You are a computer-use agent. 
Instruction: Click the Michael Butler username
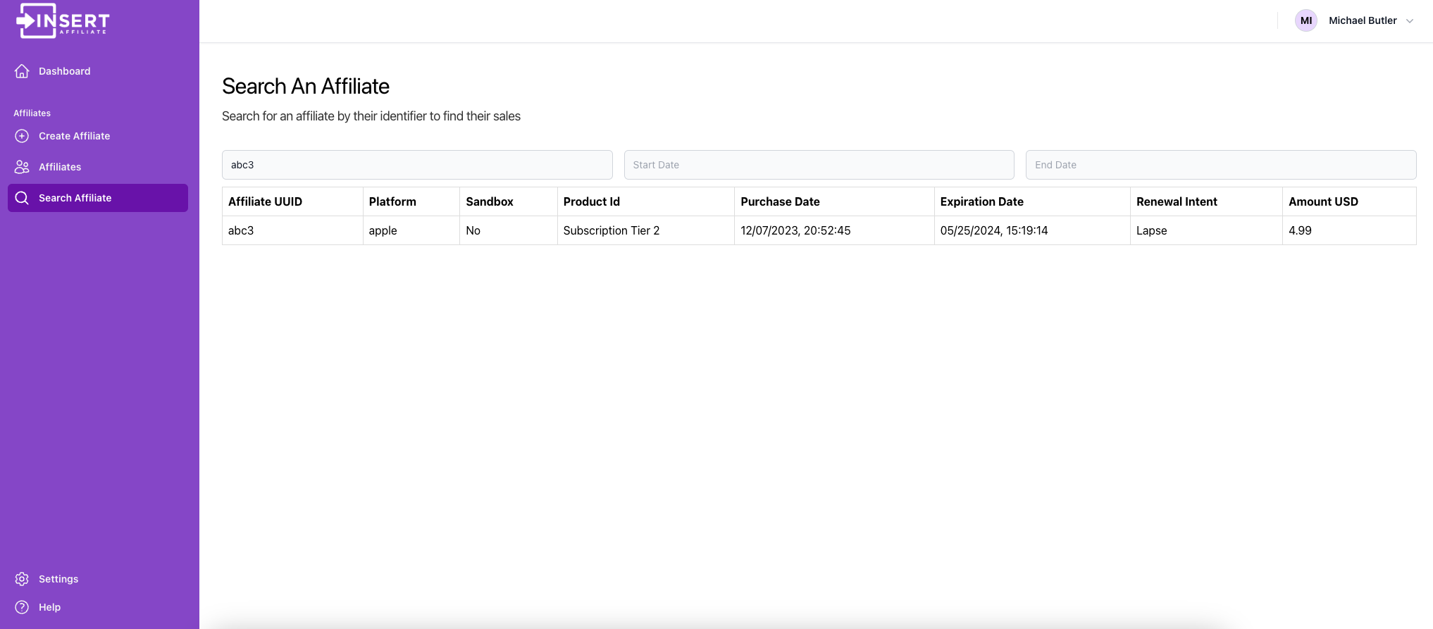click(1363, 20)
